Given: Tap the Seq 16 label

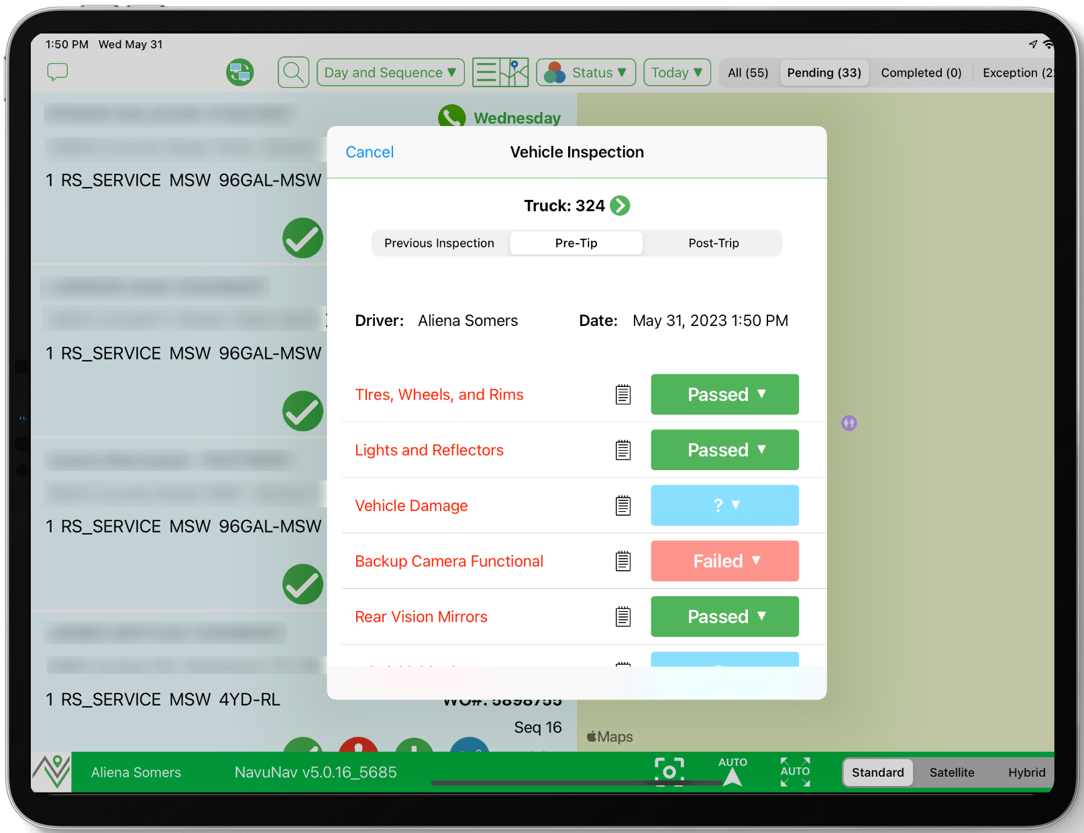Looking at the screenshot, I should 538,727.
